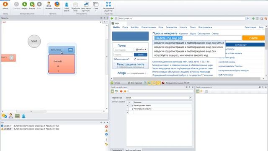Click the blue Войти login button

click(141, 55)
